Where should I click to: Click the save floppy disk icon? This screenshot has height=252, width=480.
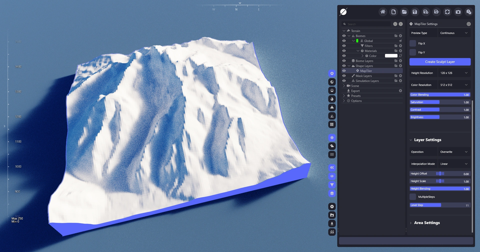tap(415, 12)
